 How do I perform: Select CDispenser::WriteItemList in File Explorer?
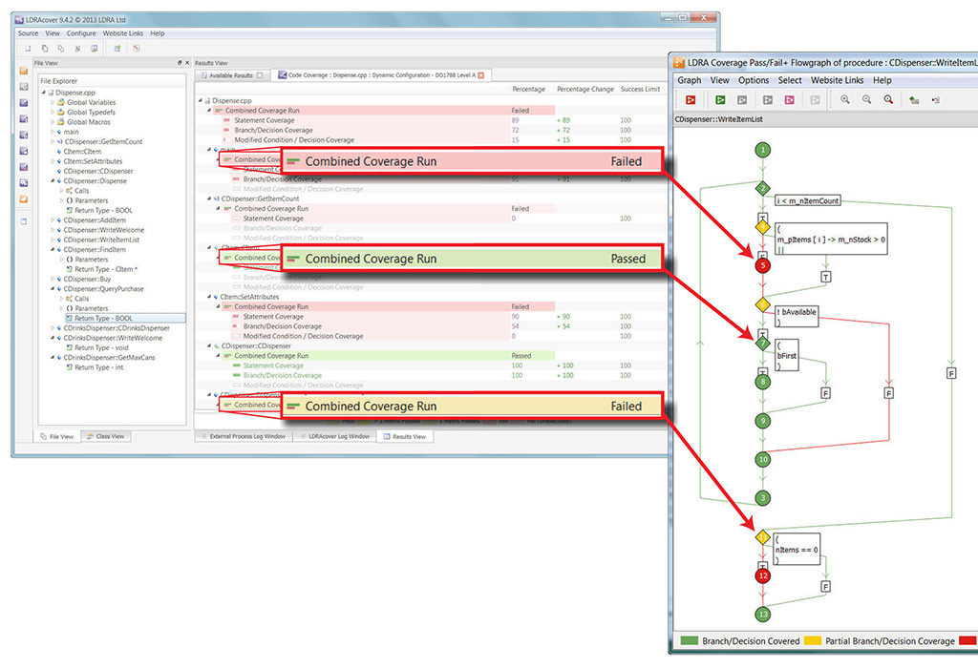point(101,240)
